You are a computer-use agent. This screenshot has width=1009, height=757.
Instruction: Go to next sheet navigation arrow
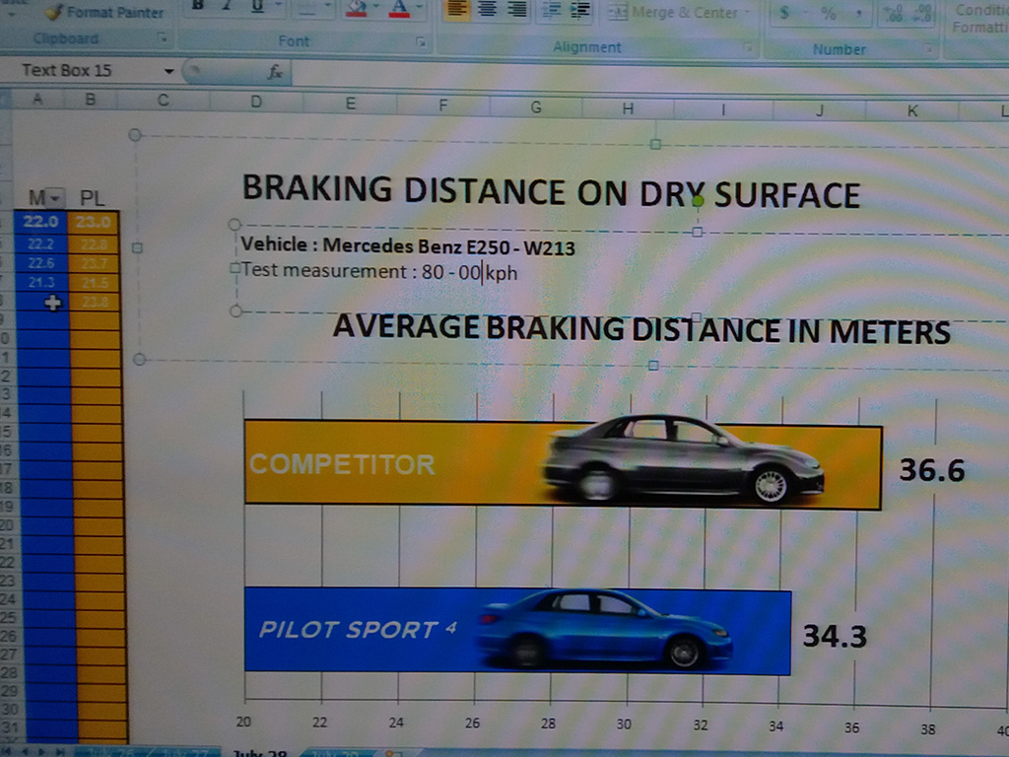tap(41, 752)
